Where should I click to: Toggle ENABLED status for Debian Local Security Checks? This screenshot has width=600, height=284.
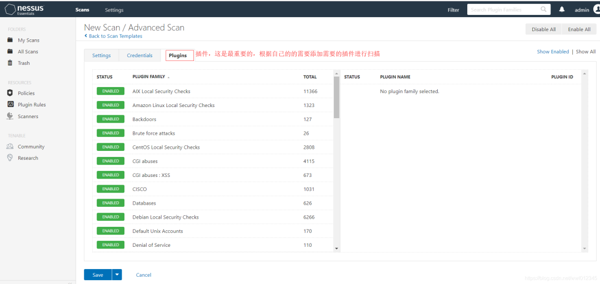point(111,217)
